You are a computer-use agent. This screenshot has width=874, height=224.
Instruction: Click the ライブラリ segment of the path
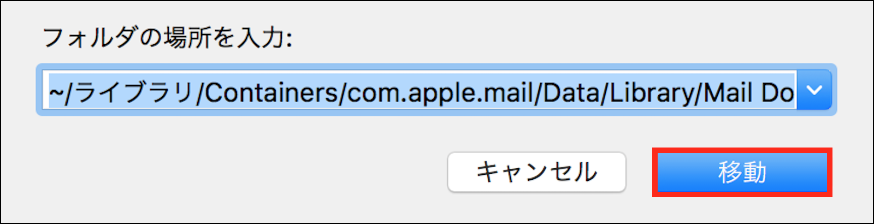(x=135, y=92)
